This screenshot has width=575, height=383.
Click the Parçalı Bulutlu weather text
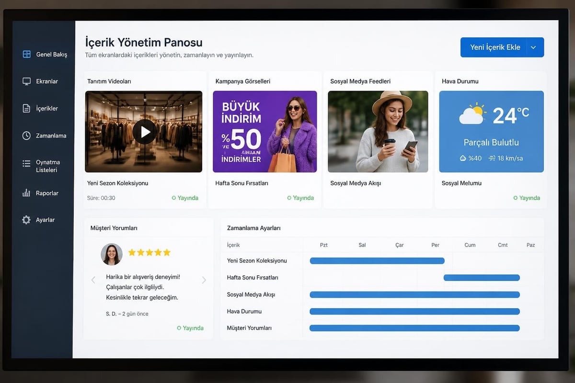click(x=491, y=142)
